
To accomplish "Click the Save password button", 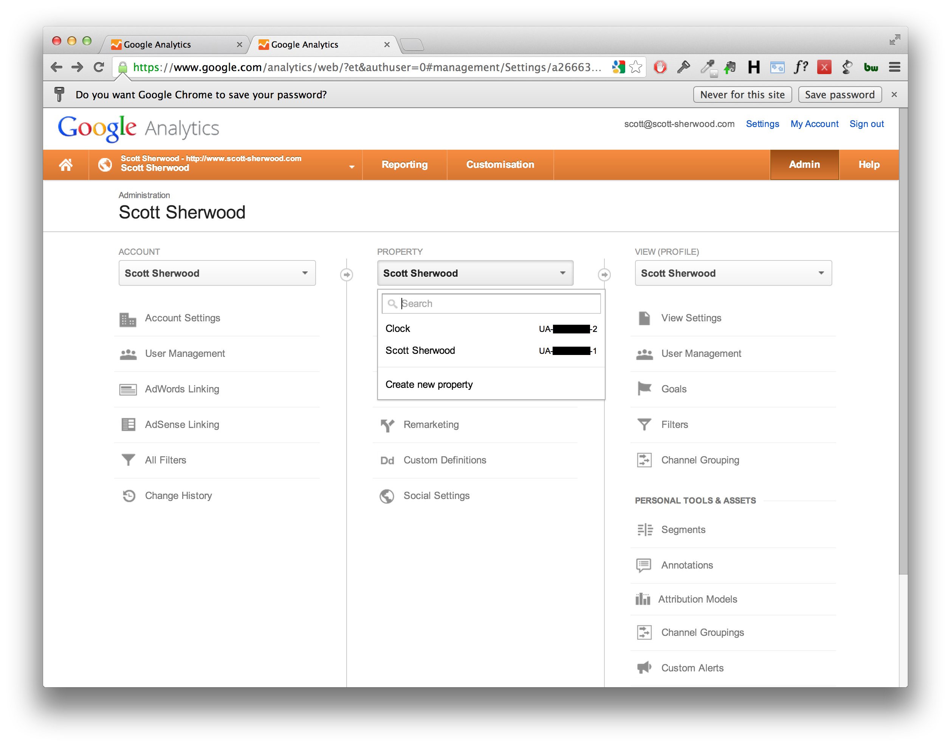I will tap(839, 95).
